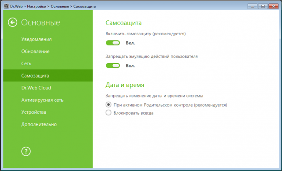
Task: Click the Дата и время heading
Action: (125, 85)
